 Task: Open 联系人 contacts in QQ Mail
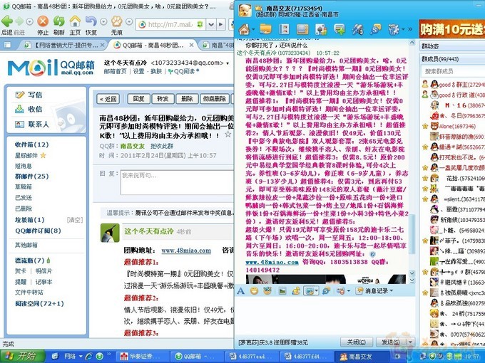[x=32, y=124]
